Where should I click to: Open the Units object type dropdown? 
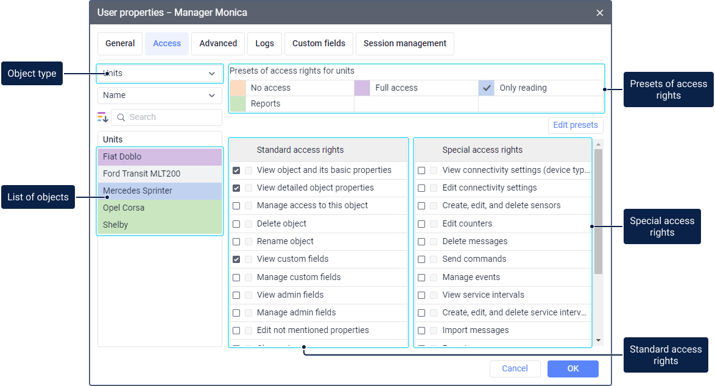pyautogui.click(x=160, y=74)
